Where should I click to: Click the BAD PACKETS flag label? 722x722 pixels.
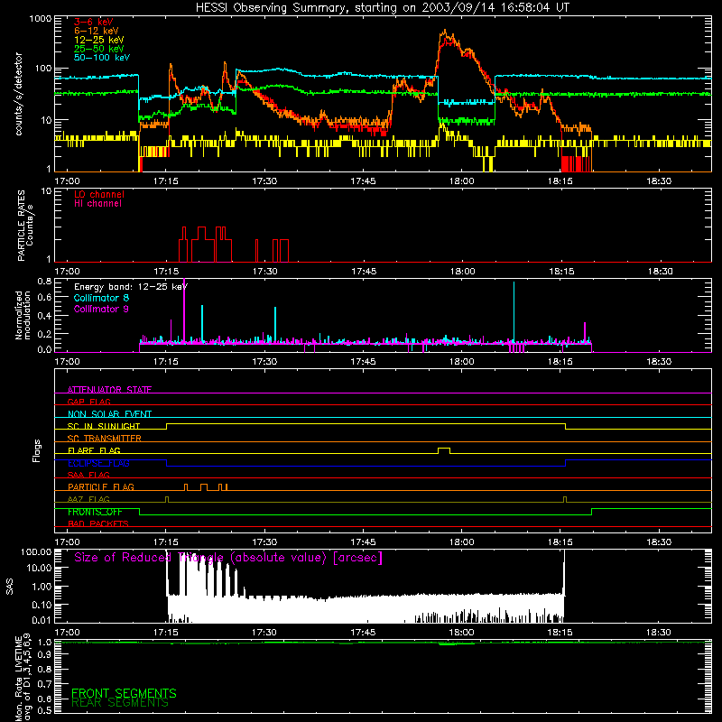pyautogui.click(x=98, y=523)
